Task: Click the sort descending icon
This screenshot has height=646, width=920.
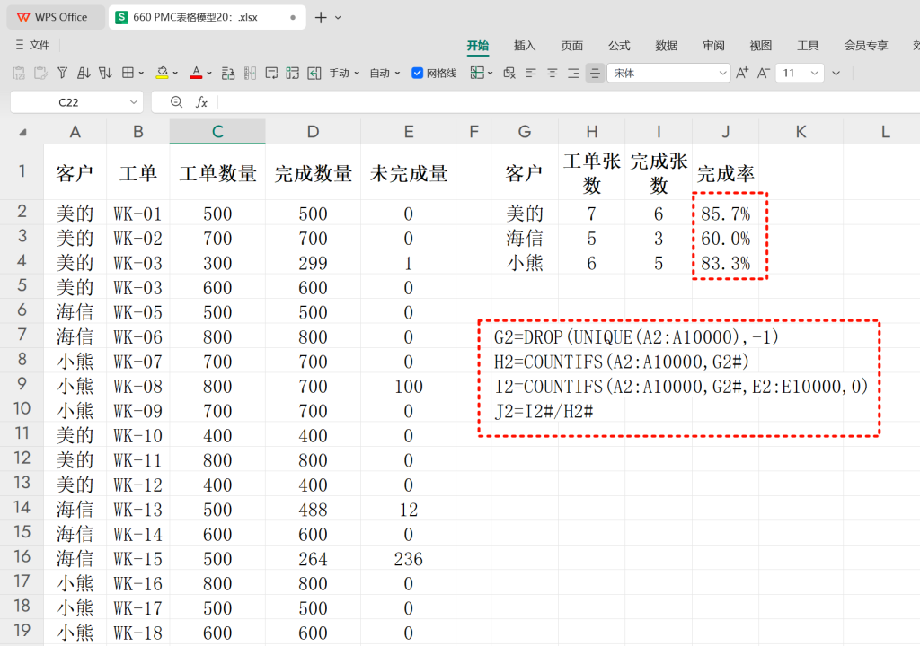Action: [x=106, y=74]
